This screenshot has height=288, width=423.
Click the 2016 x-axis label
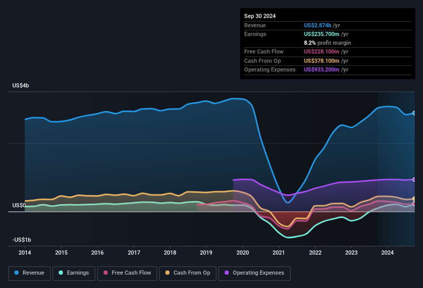pos(97,253)
